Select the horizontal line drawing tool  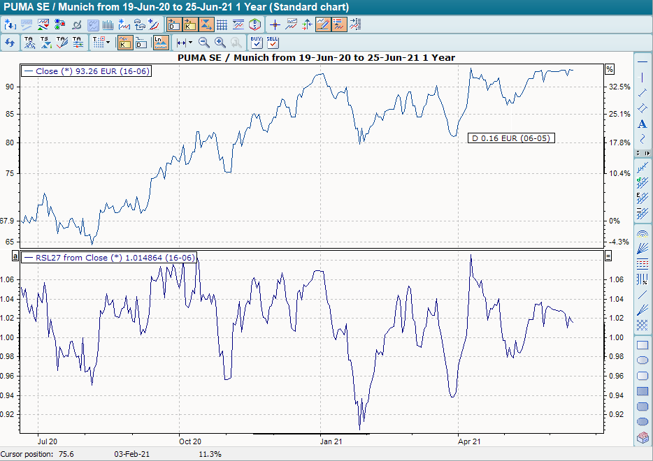[643, 63]
